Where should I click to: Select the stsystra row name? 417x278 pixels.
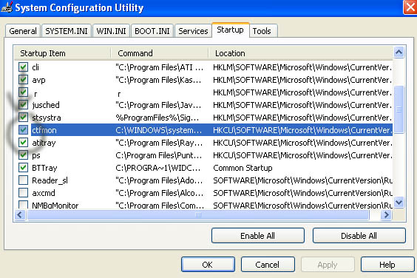click(47, 118)
